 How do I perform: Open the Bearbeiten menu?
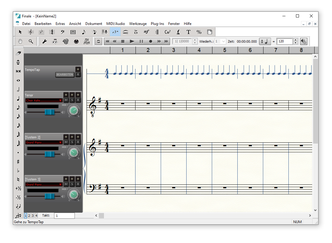click(x=43, y=24)
